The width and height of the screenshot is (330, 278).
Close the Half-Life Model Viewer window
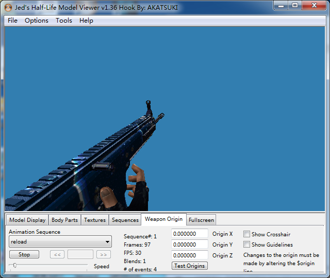pyautogui.click(x=314, y=5)
